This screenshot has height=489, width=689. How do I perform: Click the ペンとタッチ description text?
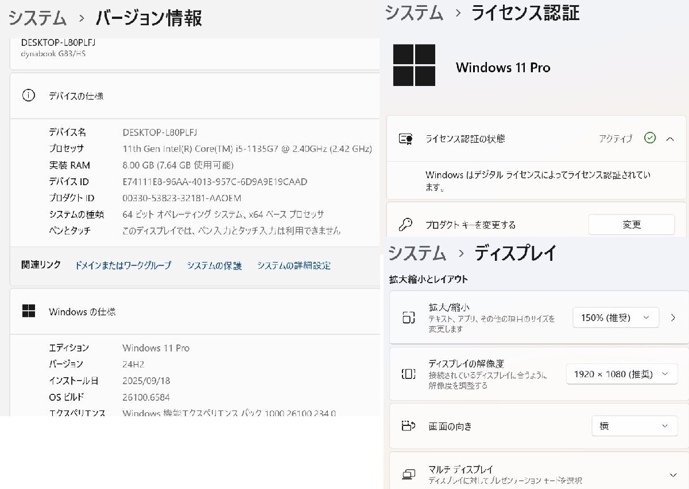(x=231, y=230)
